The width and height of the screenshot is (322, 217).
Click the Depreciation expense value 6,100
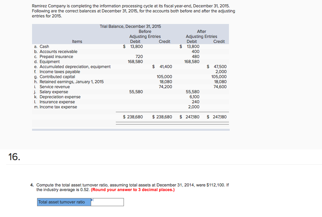coord(194,97)
